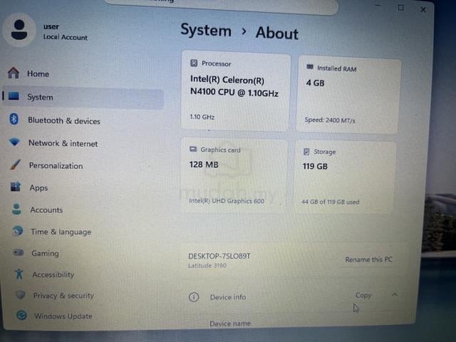Click the Windows Update sync icon
The height and width of the screenshot is (342, 456).
pos(21,315)
